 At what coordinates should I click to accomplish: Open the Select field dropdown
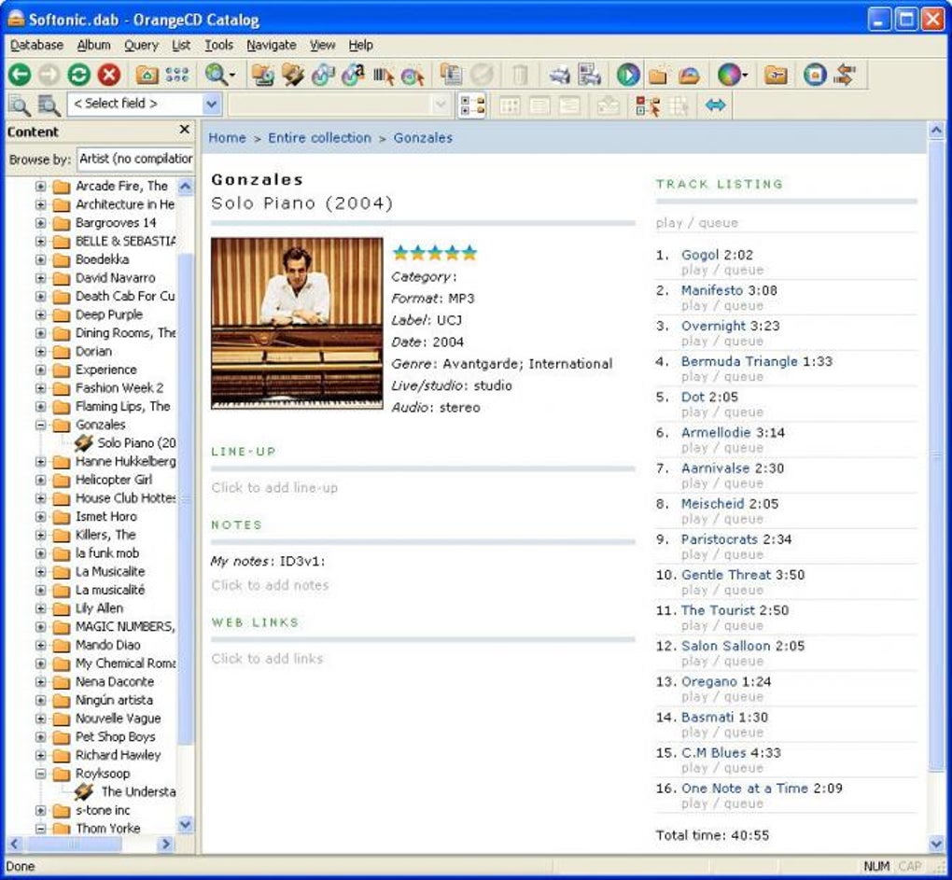pyautogui.click(x=211, y=105)
